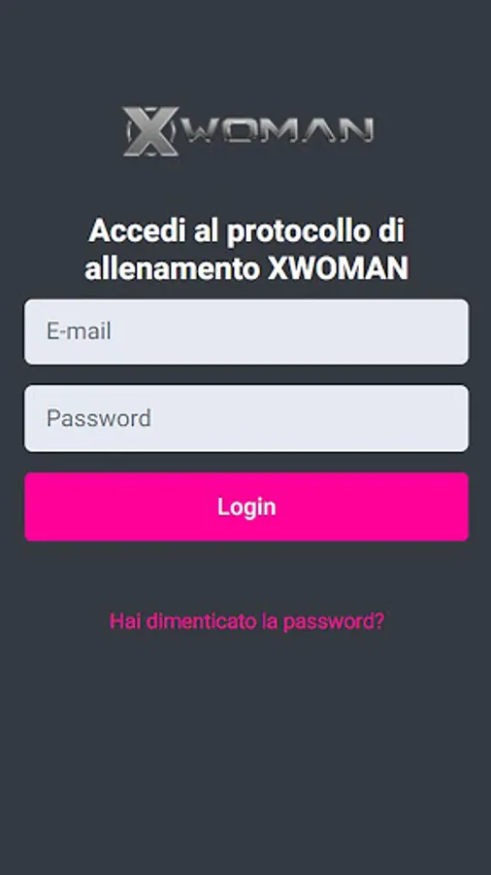Tap the WOMAN wordmark in the logo

tap(278, 130)
